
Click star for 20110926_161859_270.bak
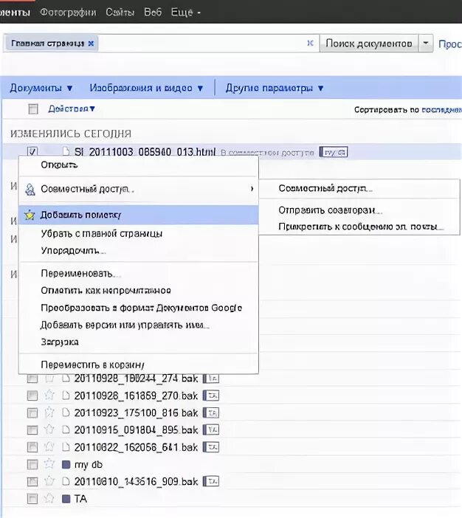(x=49, y=395)
